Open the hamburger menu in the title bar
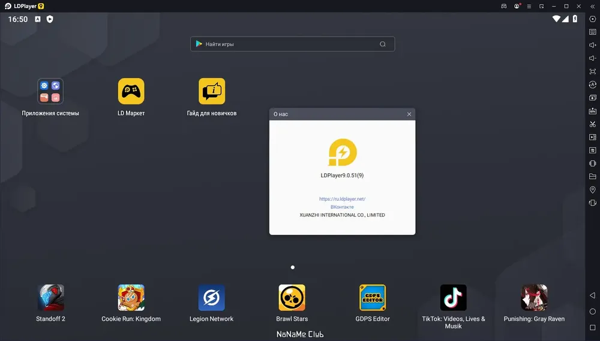This screenshot has height=341, width=600. coord(529,6)
